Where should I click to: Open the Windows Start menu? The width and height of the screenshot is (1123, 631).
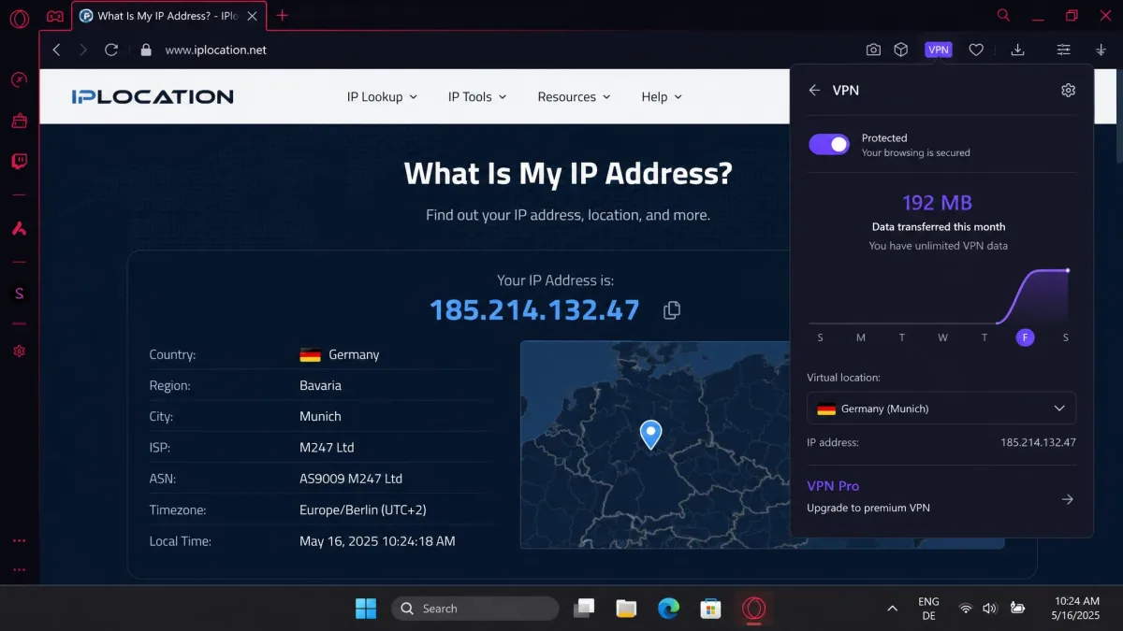click(366, 609)
